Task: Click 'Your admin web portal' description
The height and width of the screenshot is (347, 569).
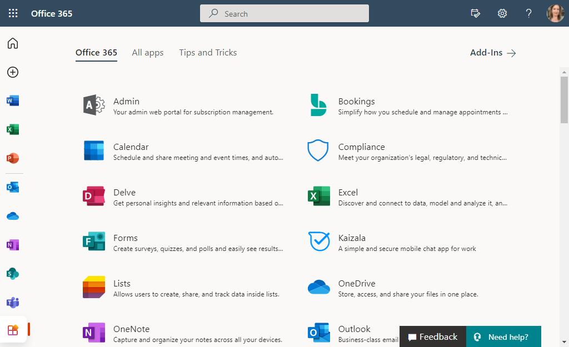Action: tap(193, 112)
